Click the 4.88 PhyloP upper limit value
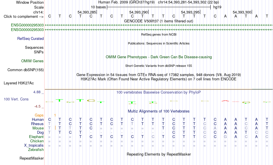 click(37, 92)
